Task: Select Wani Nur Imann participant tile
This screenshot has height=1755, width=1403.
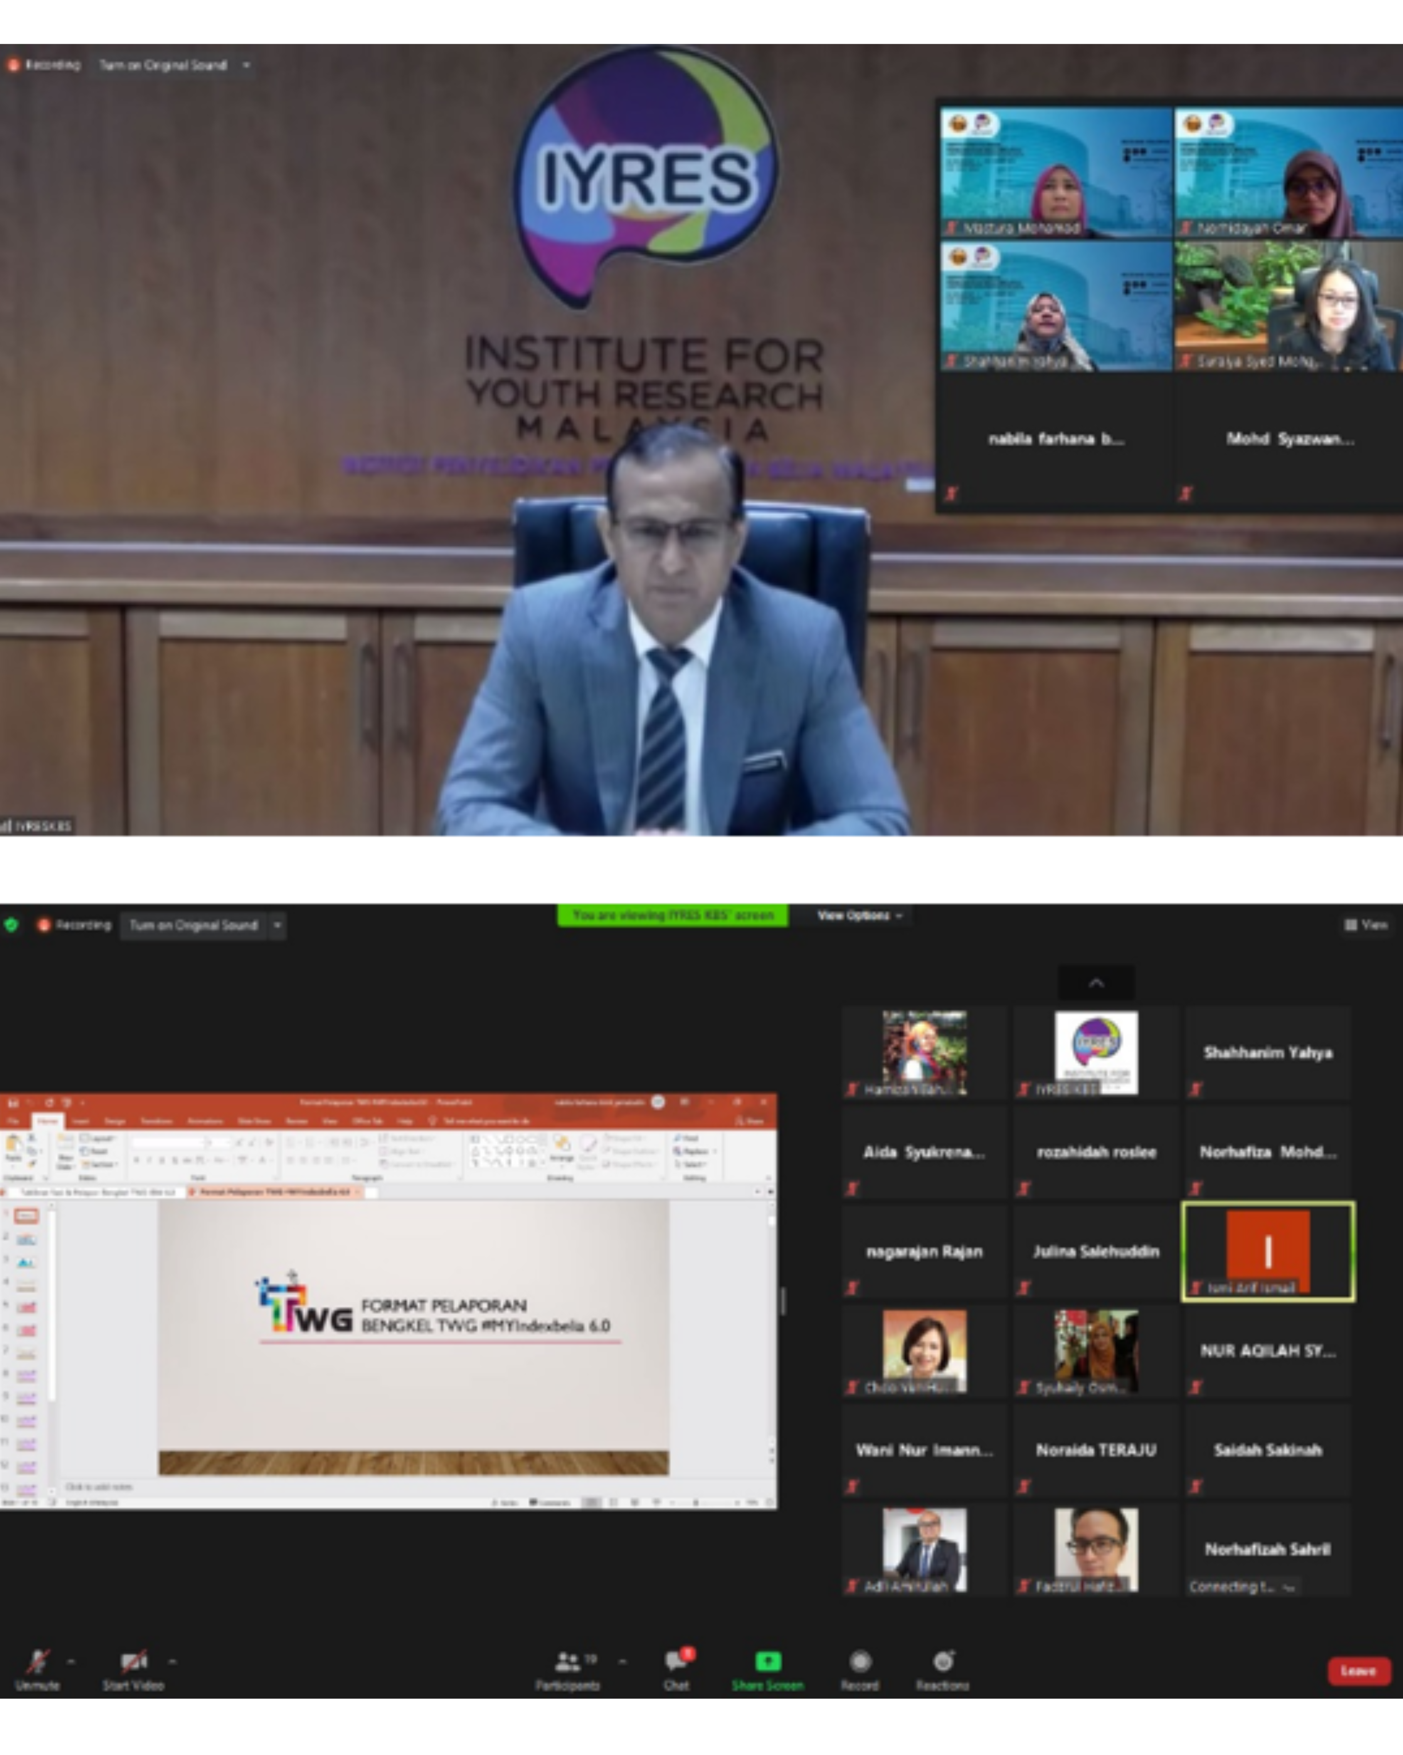Action: pyautogui.click(x=924, y=1450)
